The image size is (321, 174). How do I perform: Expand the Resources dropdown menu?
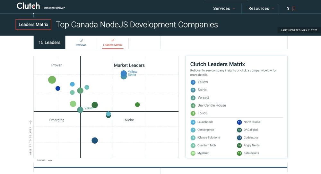[261, 8]
